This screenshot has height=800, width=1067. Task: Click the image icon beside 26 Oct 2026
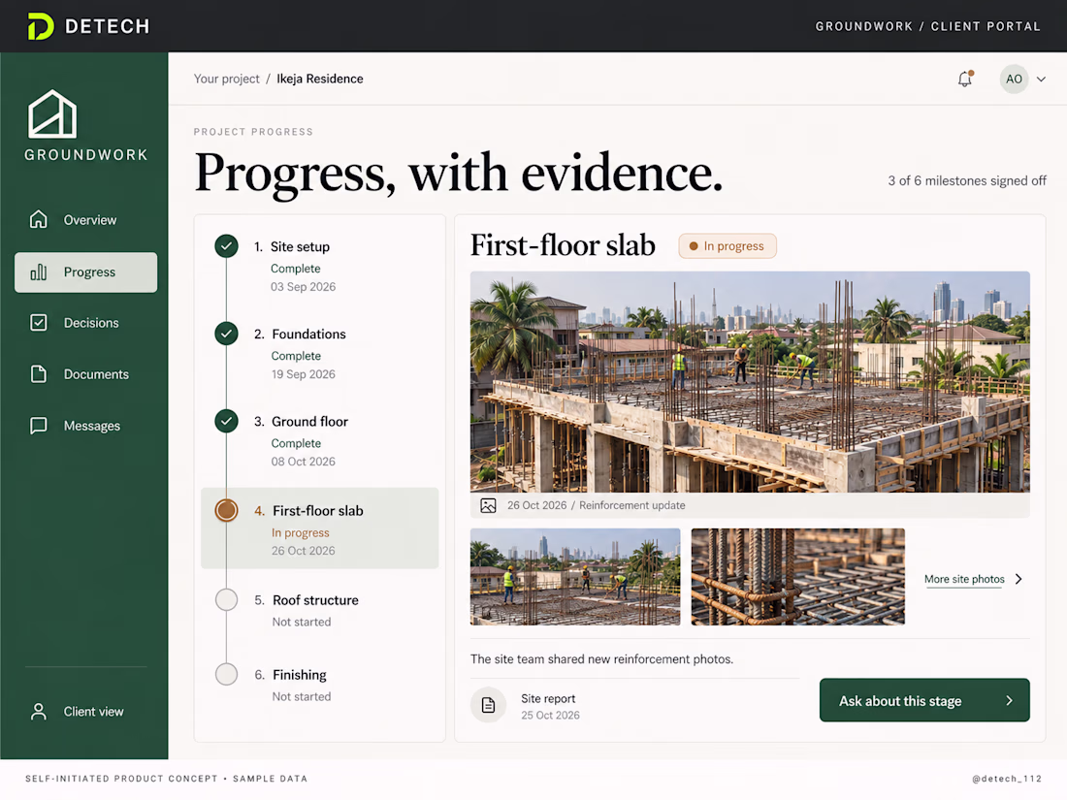click(488, 505)
